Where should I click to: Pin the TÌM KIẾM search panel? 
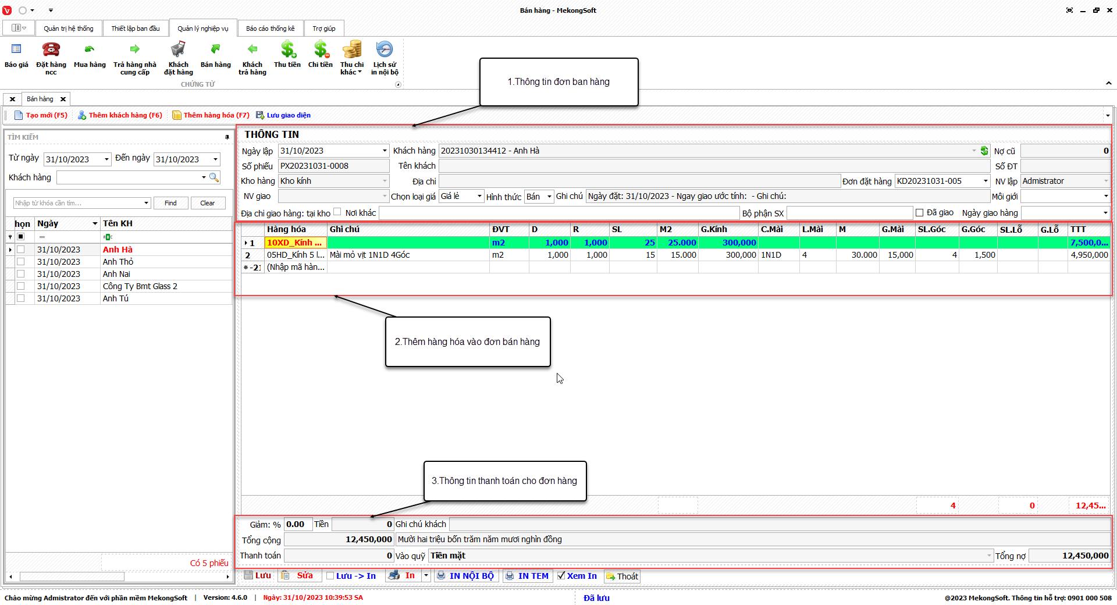coord(227,137)
